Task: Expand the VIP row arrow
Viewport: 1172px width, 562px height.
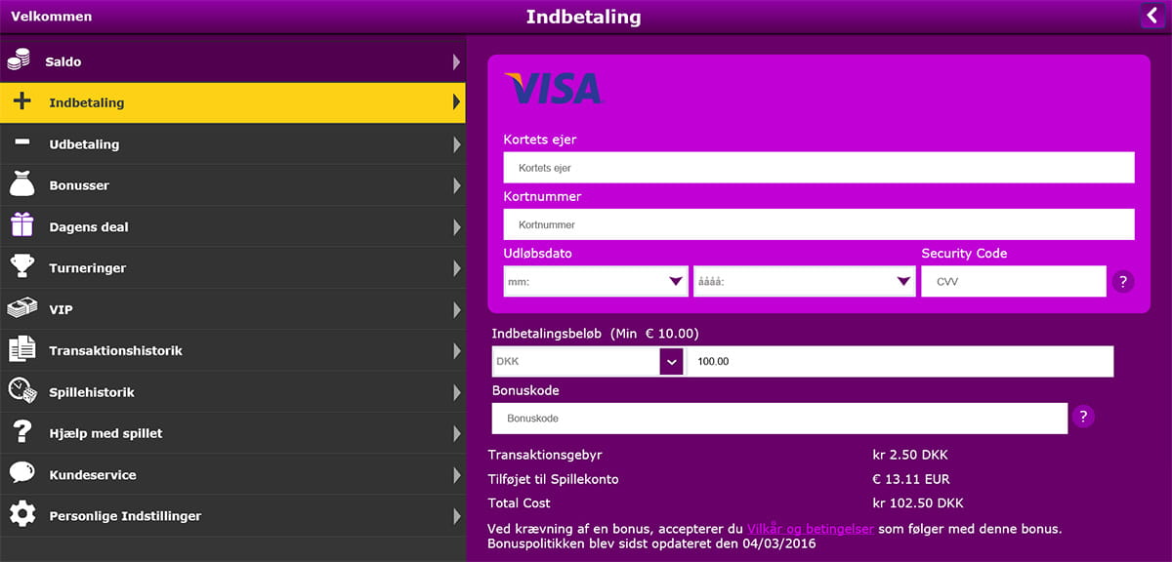Action: click(456, 309)
